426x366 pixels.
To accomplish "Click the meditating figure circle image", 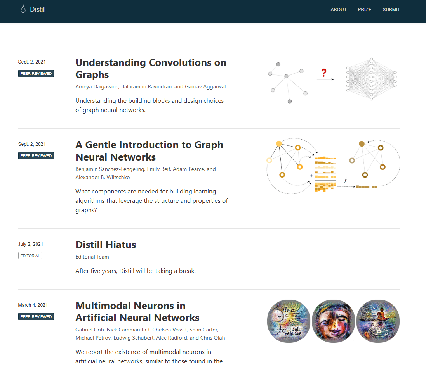I will click(x=378, y=321).
